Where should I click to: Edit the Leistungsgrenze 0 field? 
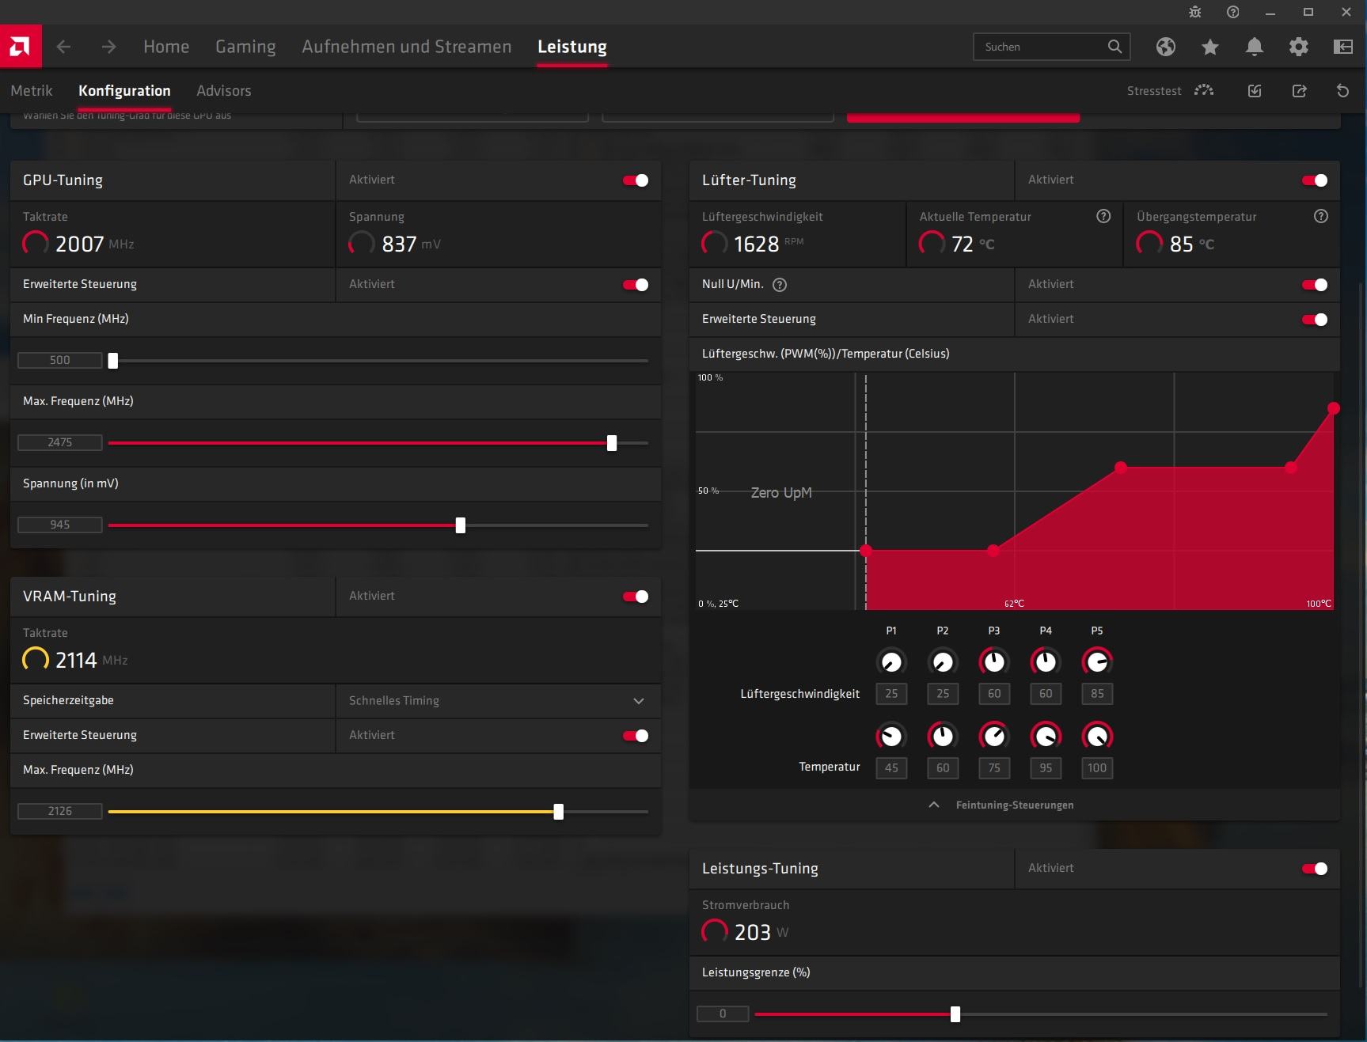[723, 1014]
